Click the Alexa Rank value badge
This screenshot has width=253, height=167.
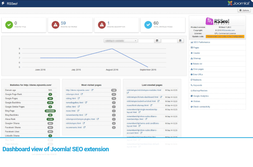coord(50,119)
